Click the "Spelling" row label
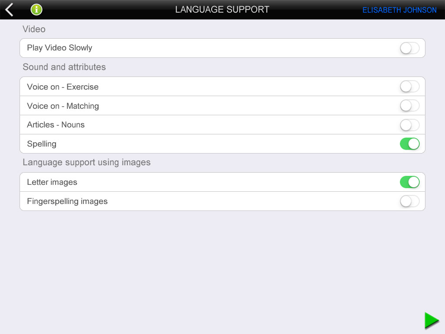 click(42, 144)
